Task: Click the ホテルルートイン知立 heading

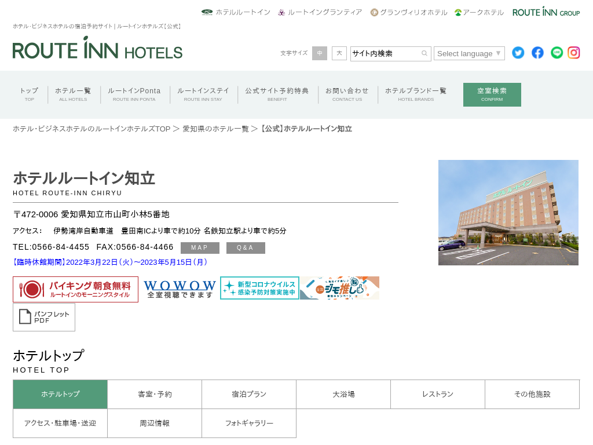Action: click(84, 178)
